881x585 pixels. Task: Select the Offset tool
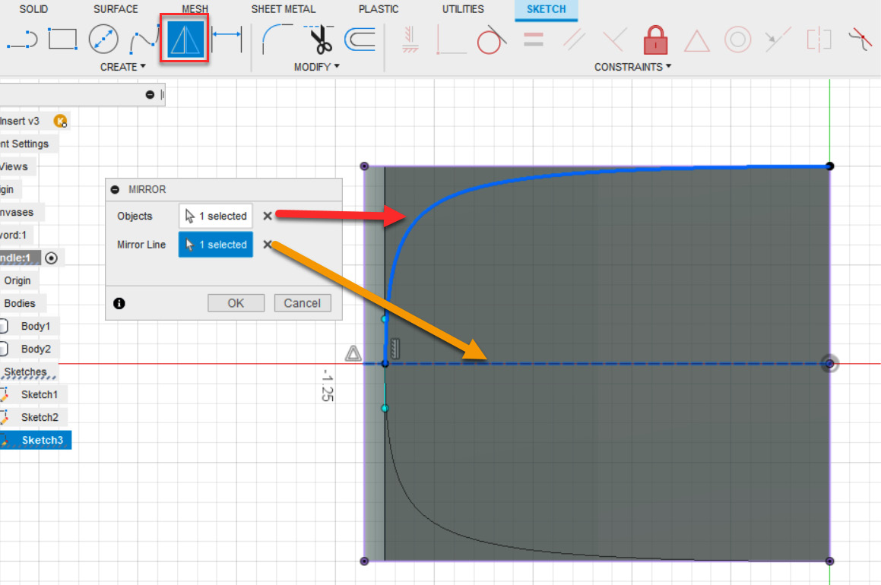click(359, 39)
